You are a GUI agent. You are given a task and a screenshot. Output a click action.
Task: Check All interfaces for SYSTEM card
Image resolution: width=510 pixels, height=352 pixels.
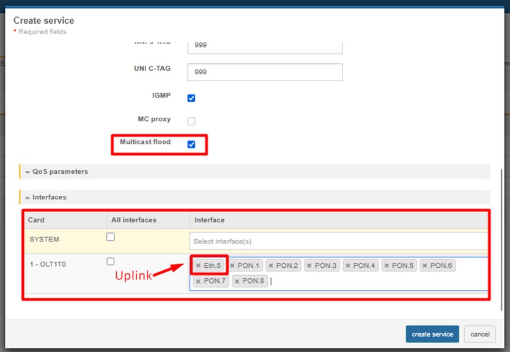click(x=111, y=237)
